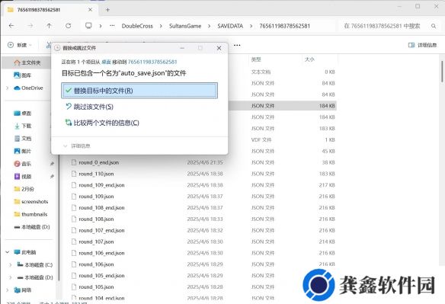The width and height of the screenshot is (445, 304).
Task: Go up one folder level
Action: (x=49, y=26)
